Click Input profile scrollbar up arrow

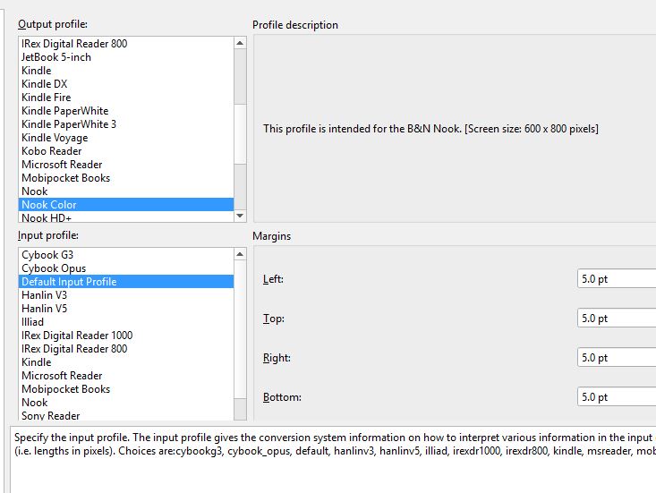point(240,255)
